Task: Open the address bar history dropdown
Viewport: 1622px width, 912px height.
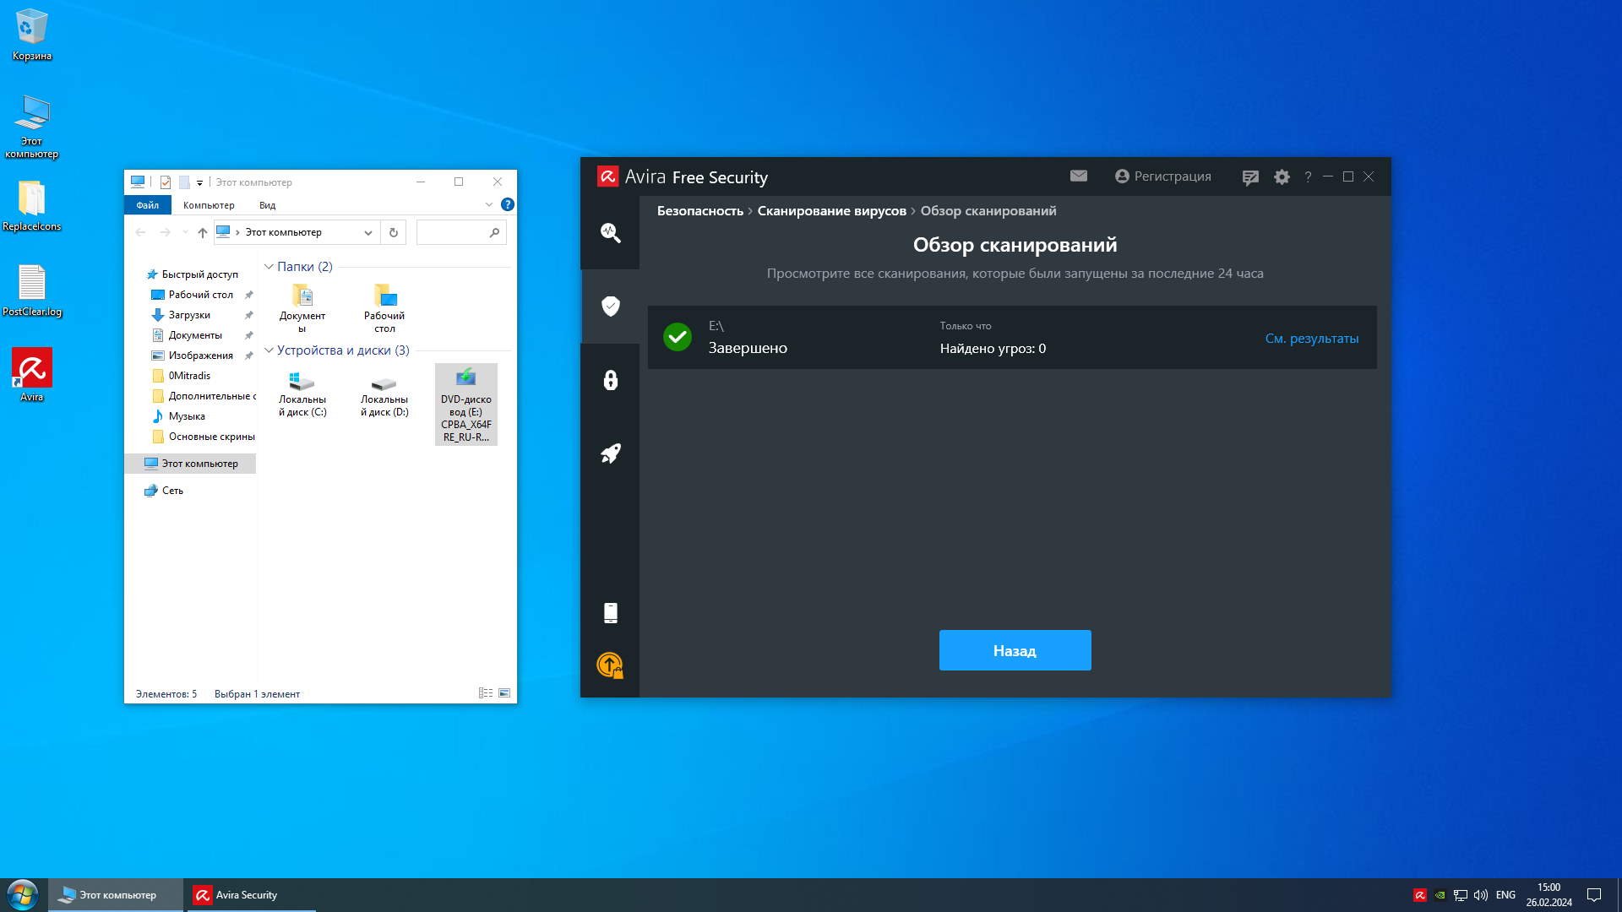Action: pyautogui.click(x=368, y=232)
